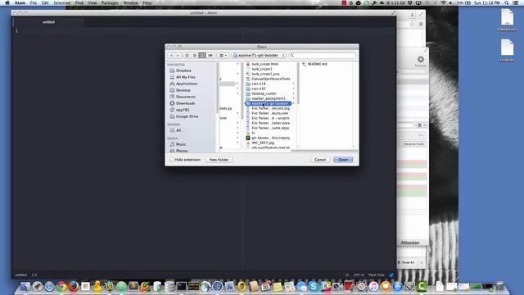Go back in the Open dialog
Screen dimensions: 524x295
(171, 55)
